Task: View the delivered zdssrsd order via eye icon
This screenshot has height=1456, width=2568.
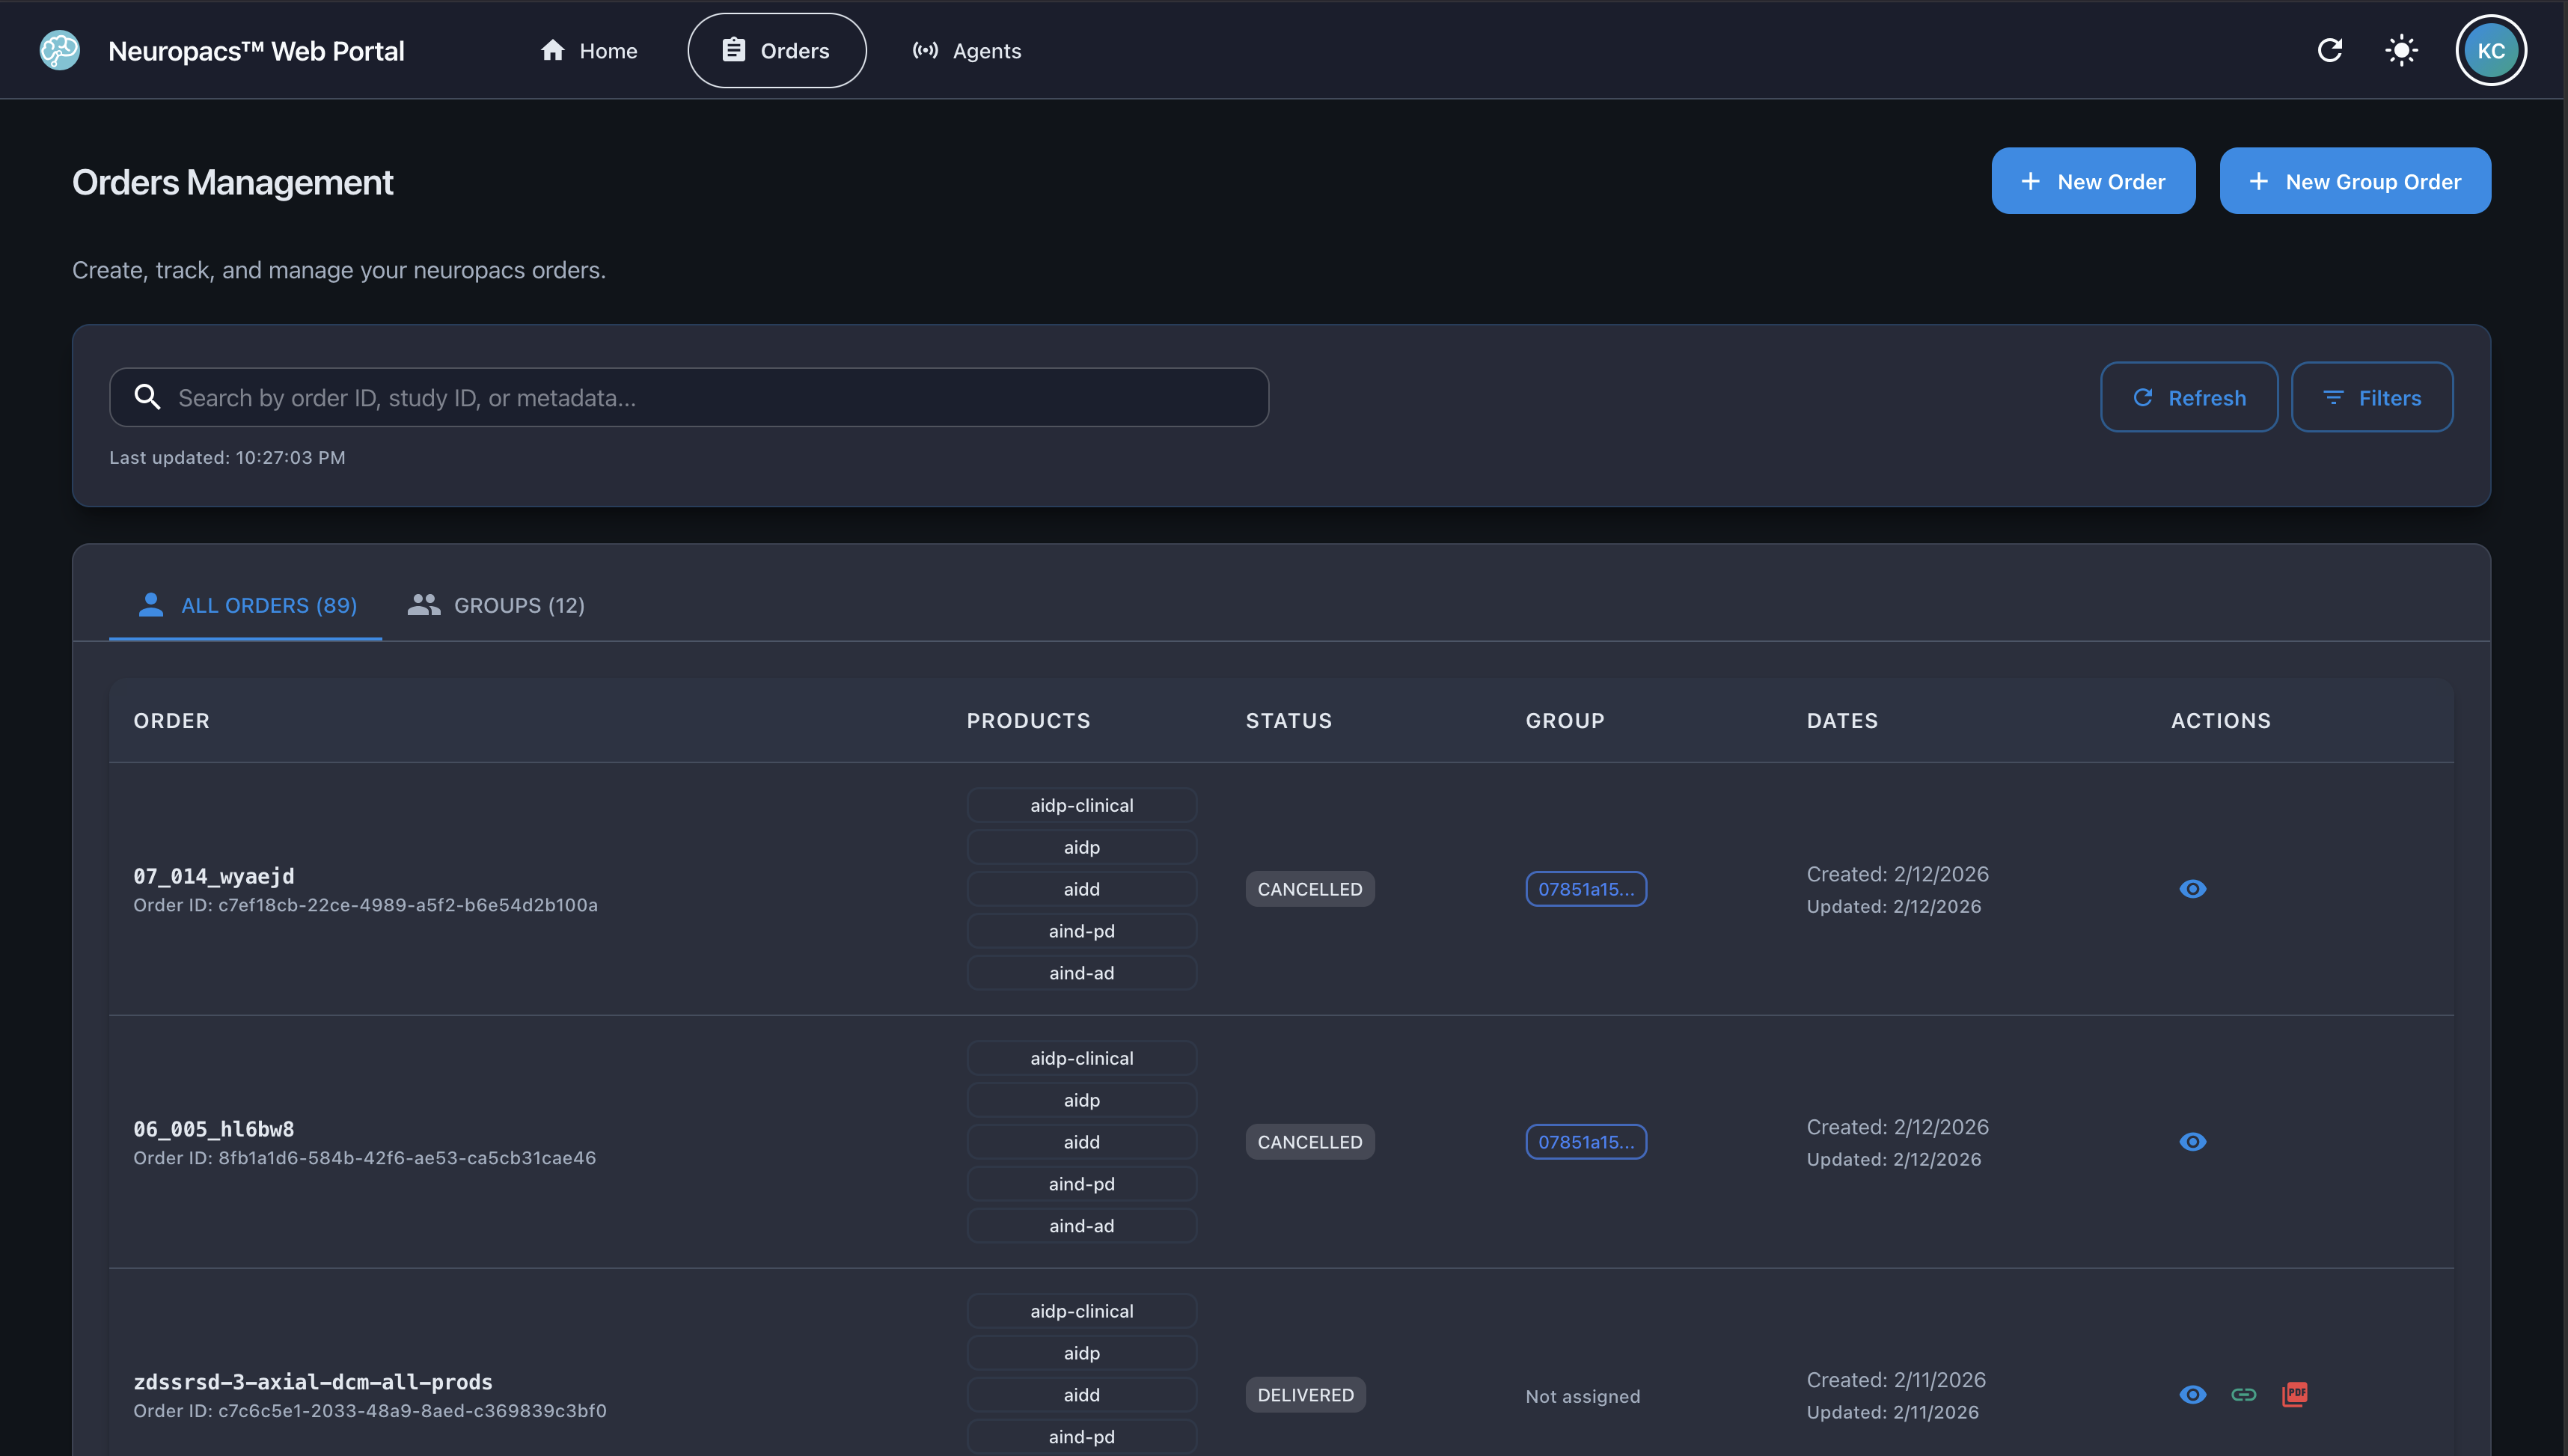Action: pyautogui.click(x=2192, y=1394)
